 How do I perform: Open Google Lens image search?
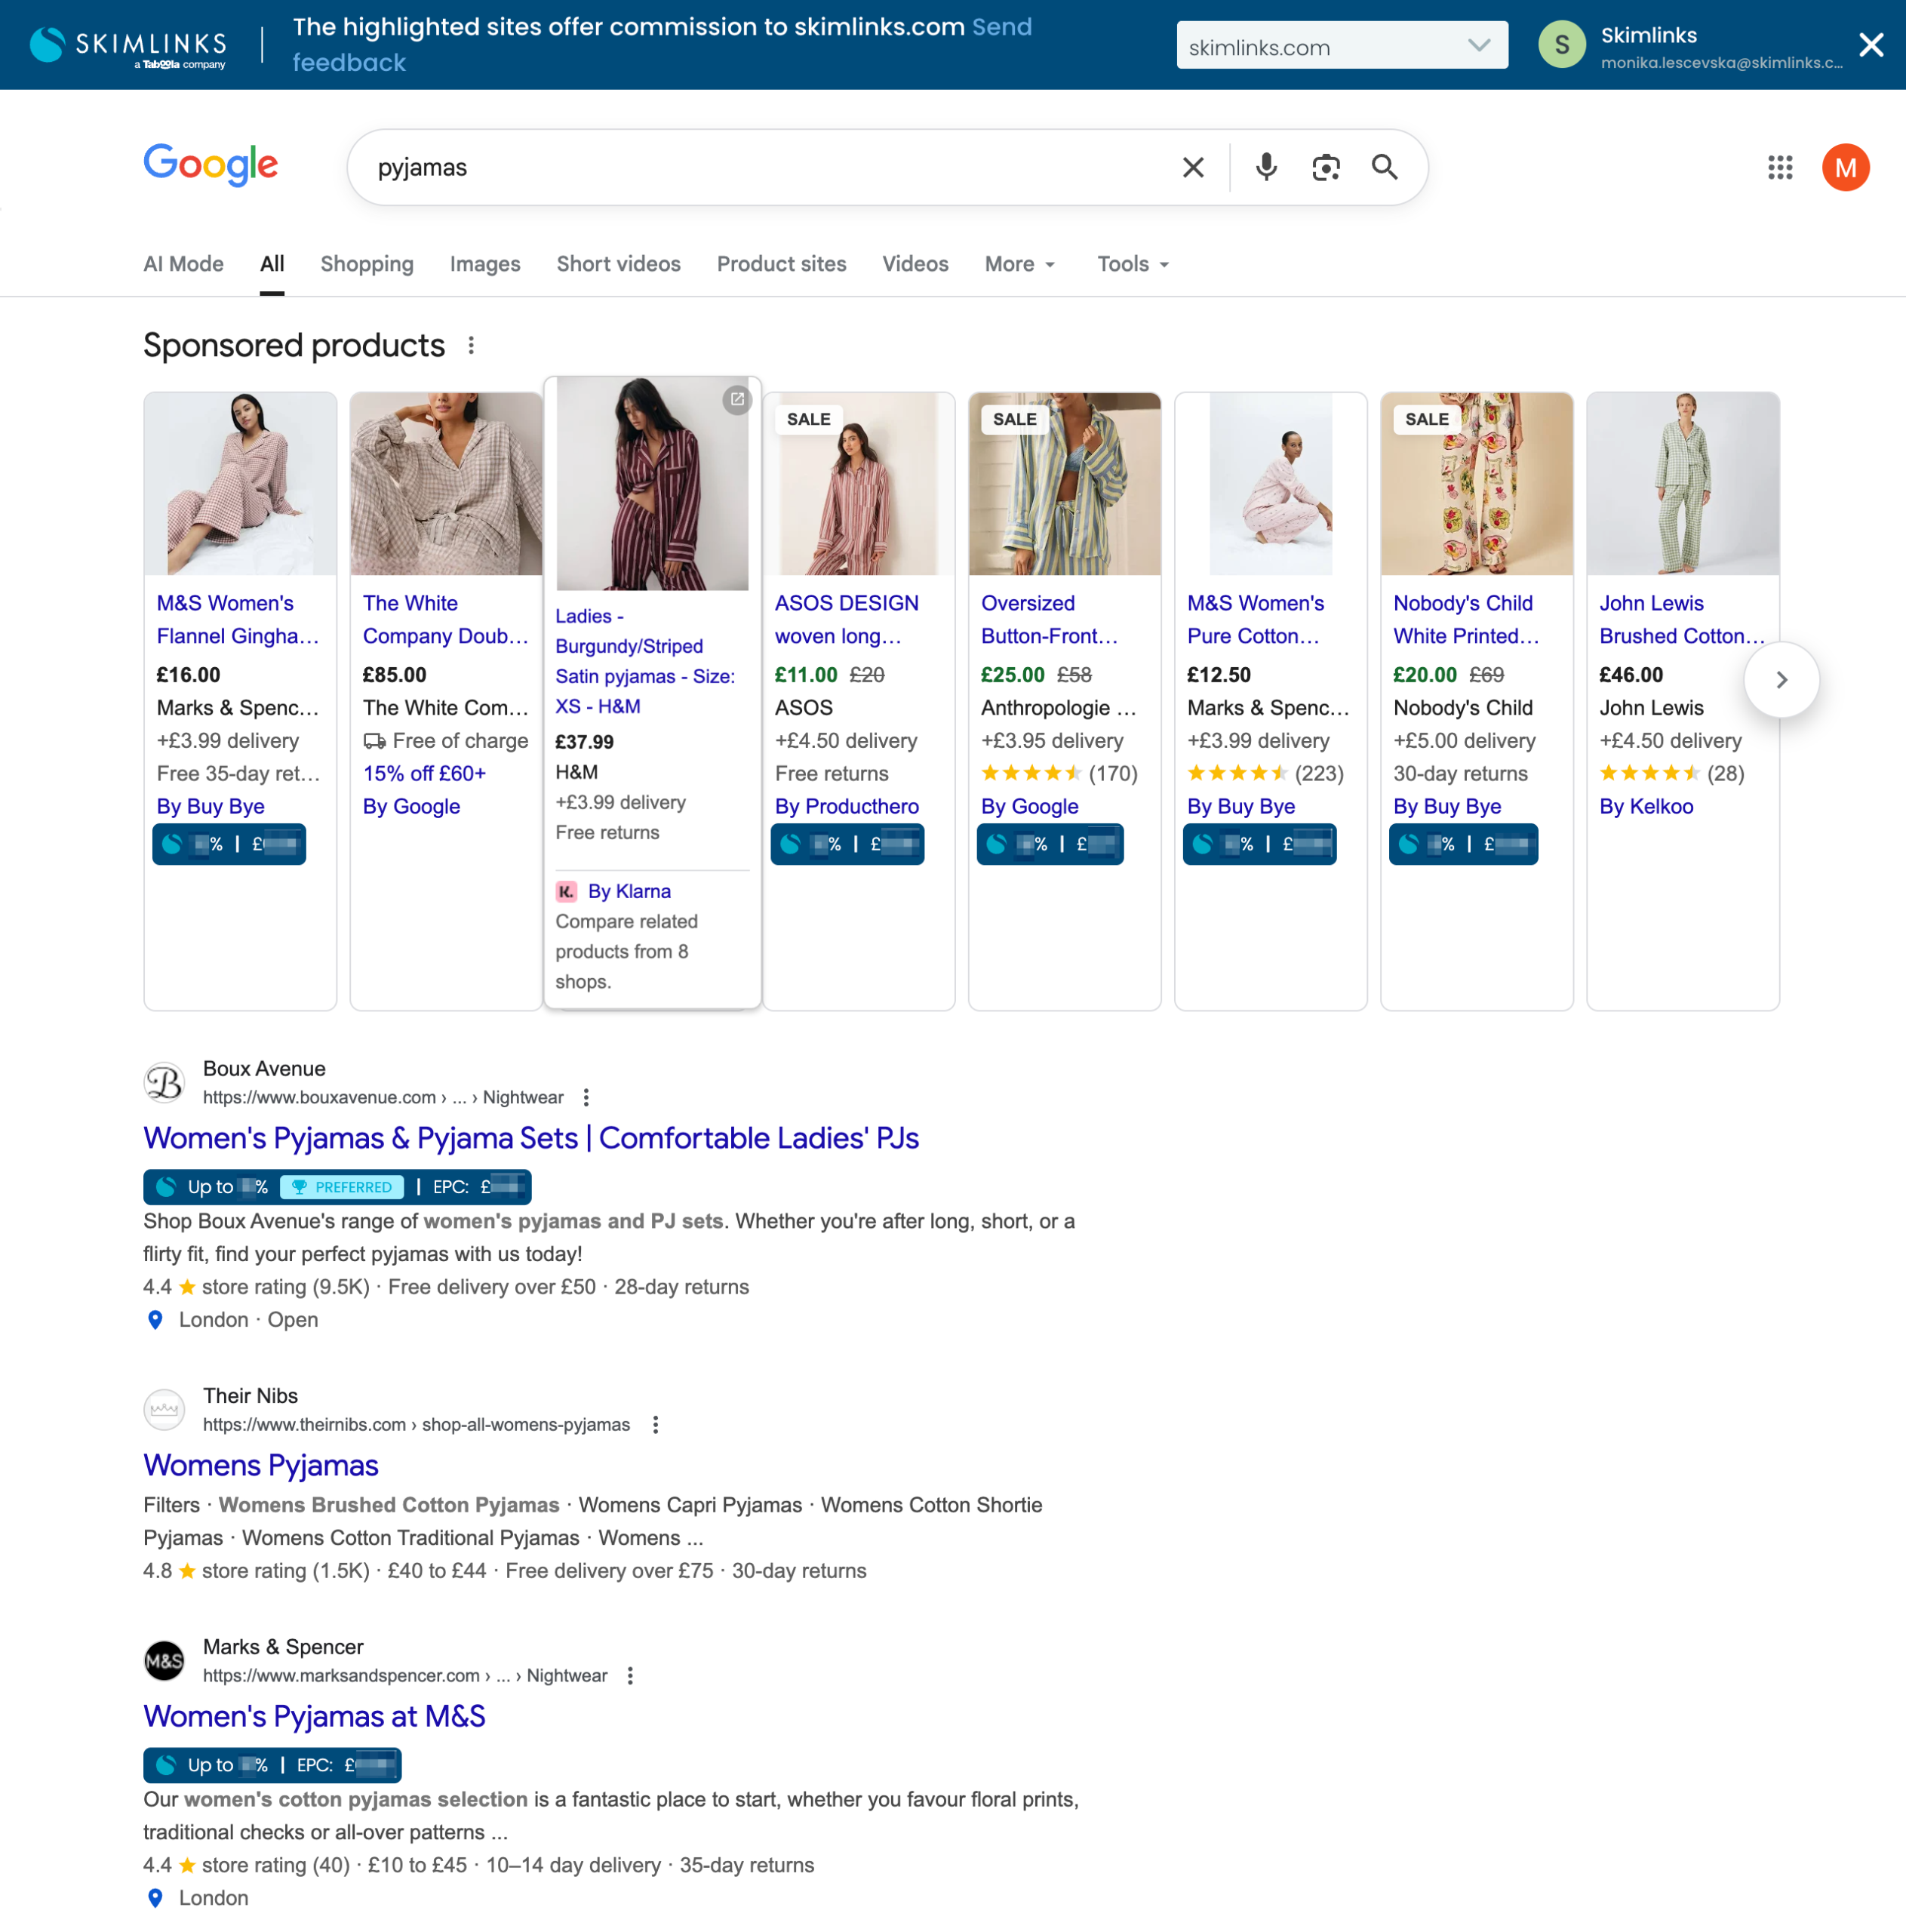1325,167
